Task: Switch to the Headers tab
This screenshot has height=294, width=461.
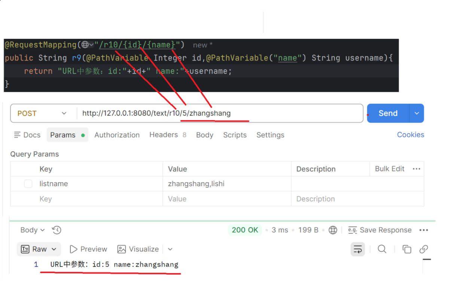Action: tap(168, 135)
